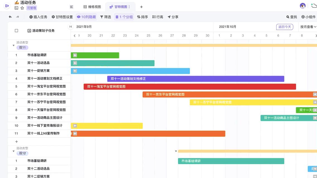
Task: Open 查找 search in the toolbar
Action: pyautogui.click(x=292, y=17)
